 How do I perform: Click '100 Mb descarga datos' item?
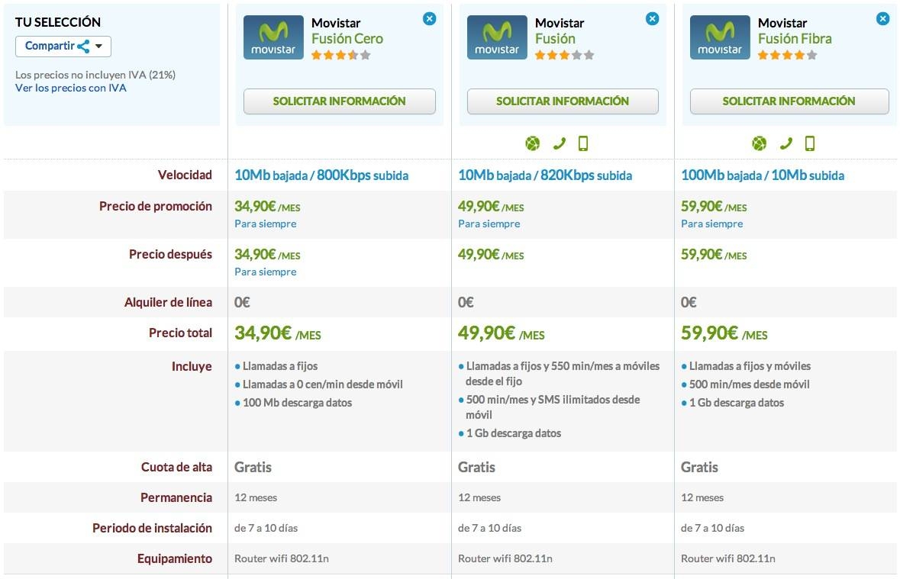click(x=297, y=403)
